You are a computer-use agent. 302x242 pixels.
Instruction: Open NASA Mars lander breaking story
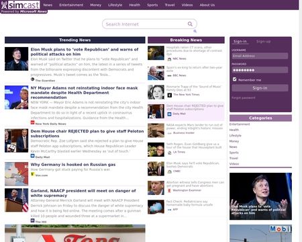tap(195, 126)
